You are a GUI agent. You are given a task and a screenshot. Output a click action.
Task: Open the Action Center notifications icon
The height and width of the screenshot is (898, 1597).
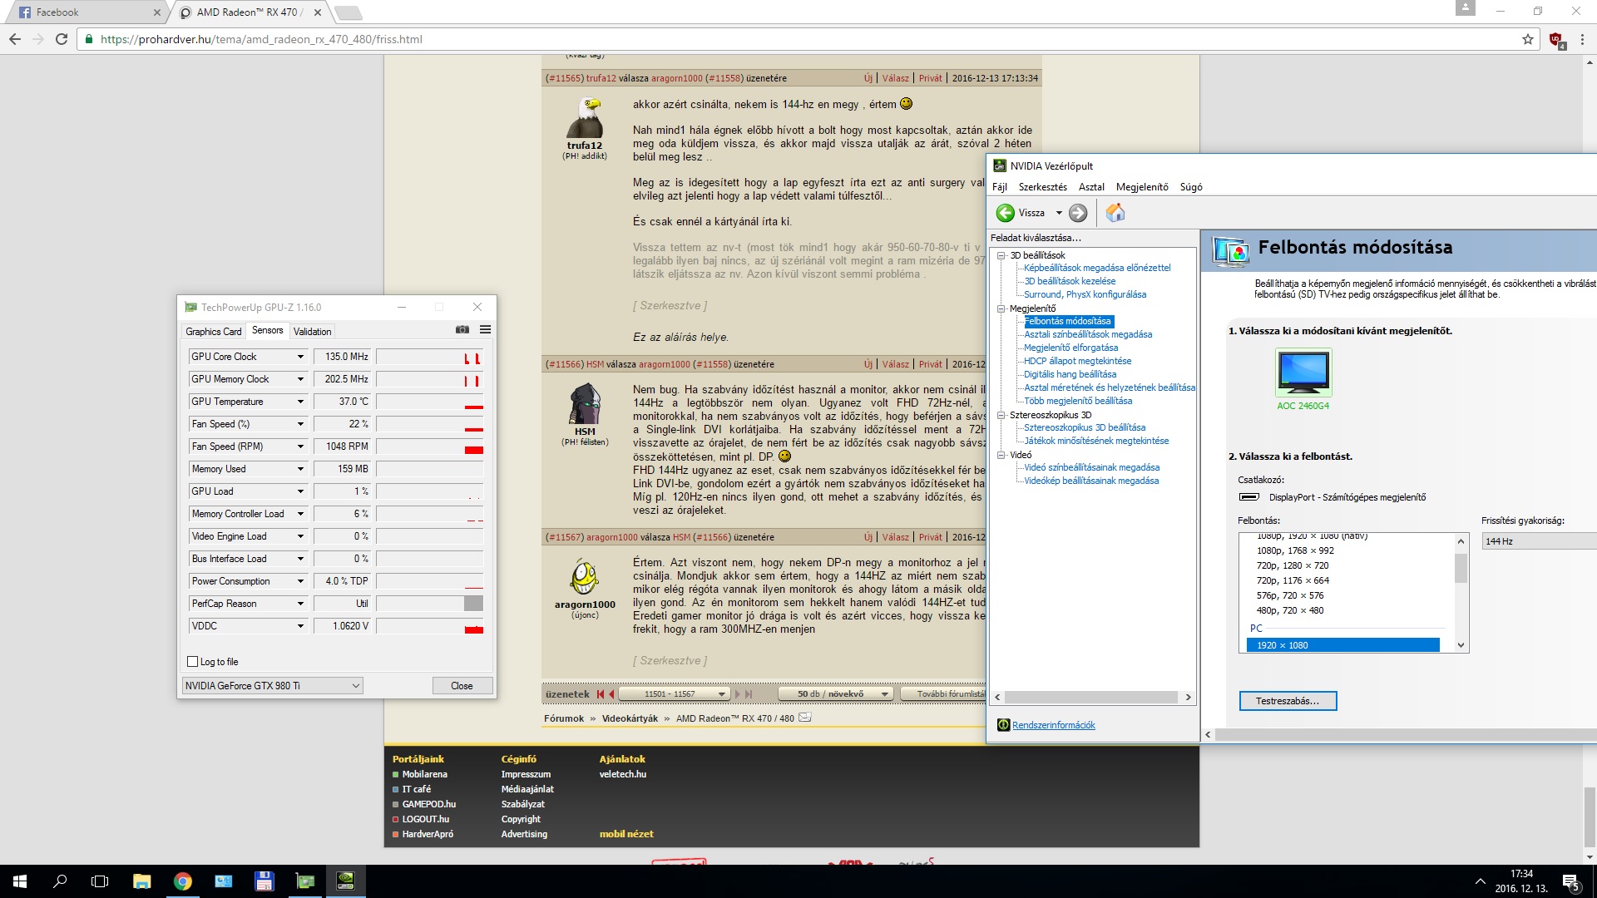(x=1571, y=882)
